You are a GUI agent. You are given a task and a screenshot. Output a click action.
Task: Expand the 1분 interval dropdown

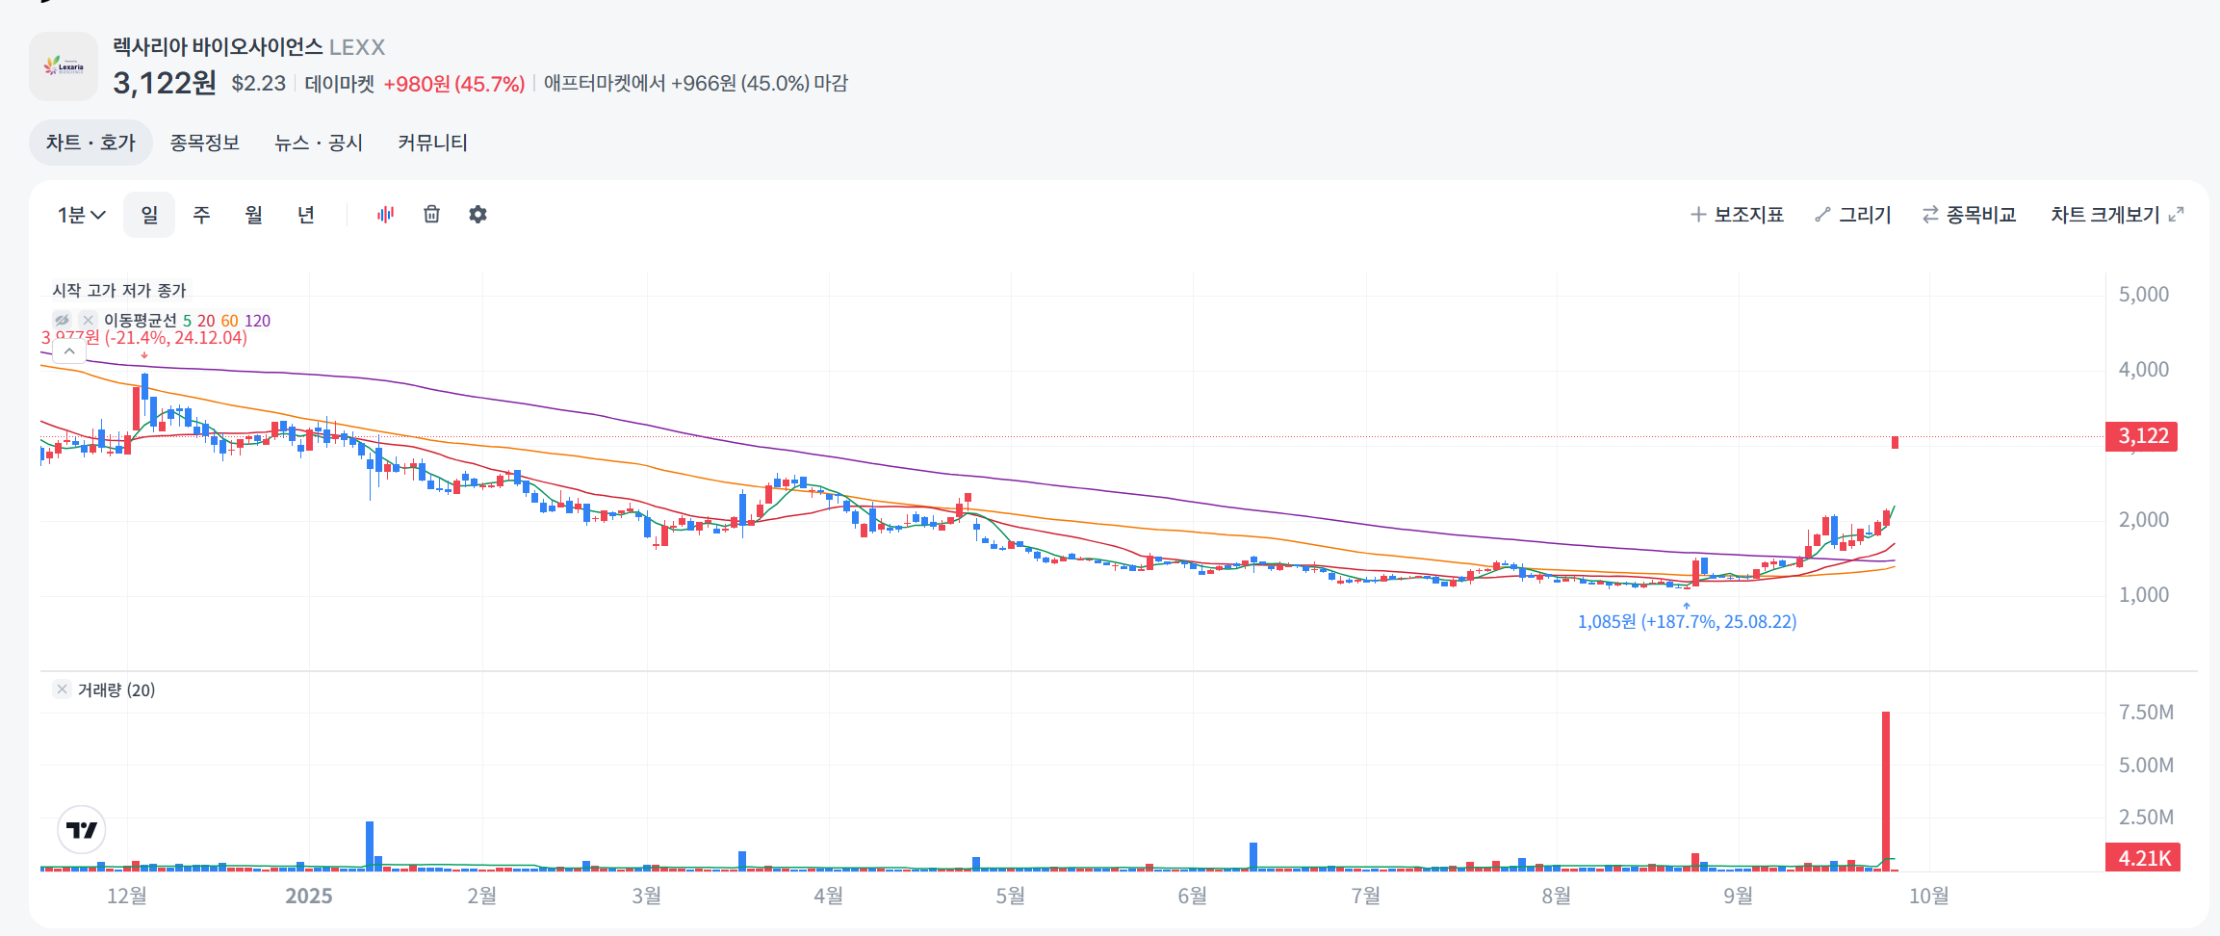point(81,215)
